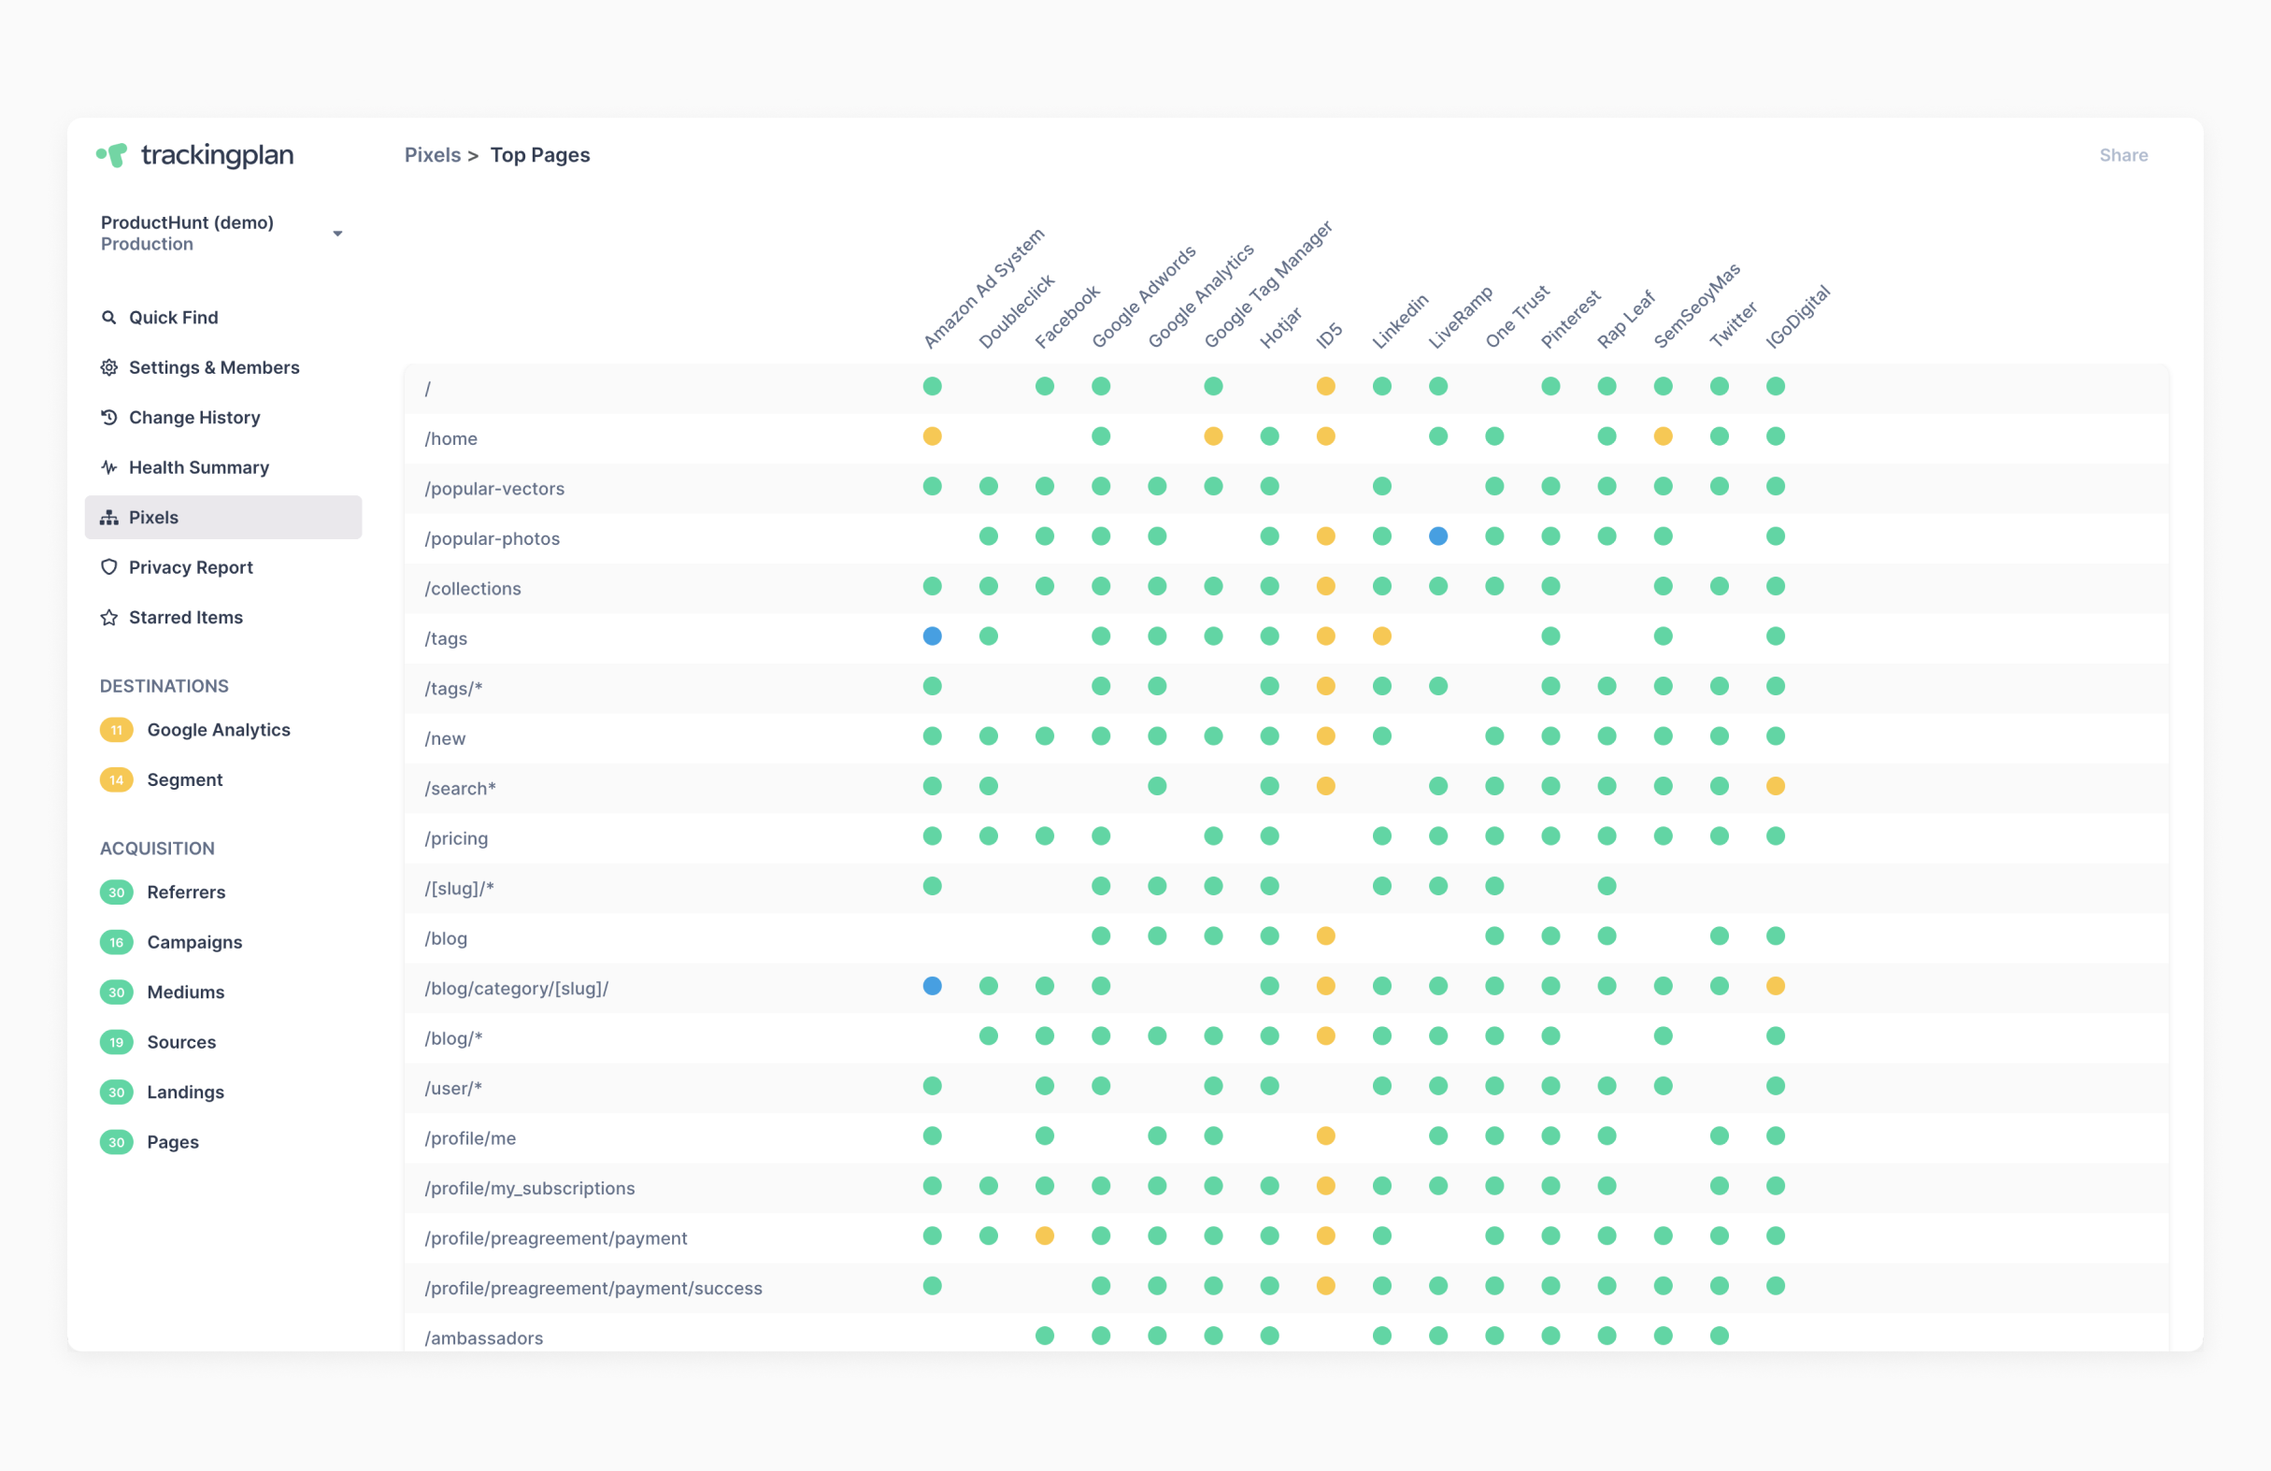
Task: Click the Starred Items star icon
Action: [x=108, y=617]
